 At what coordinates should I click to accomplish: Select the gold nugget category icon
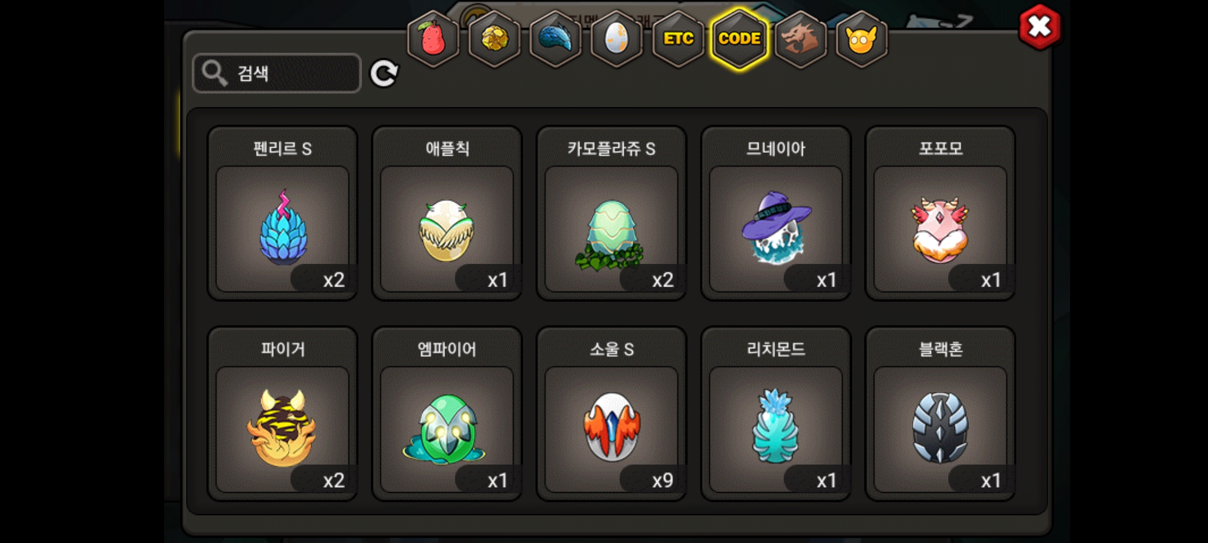pyautogui.click(x=494, y=39)
